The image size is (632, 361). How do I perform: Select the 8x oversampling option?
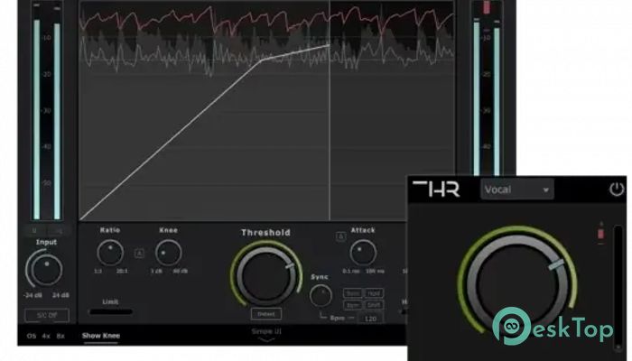click(x=61, y=337)
